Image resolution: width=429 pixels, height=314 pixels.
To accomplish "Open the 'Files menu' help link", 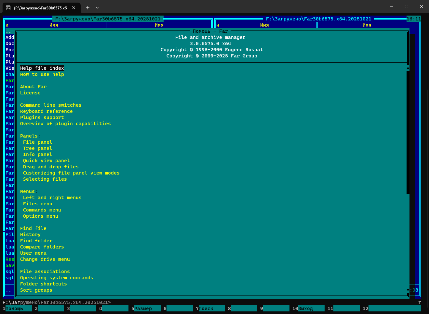I will click(38, 204).
